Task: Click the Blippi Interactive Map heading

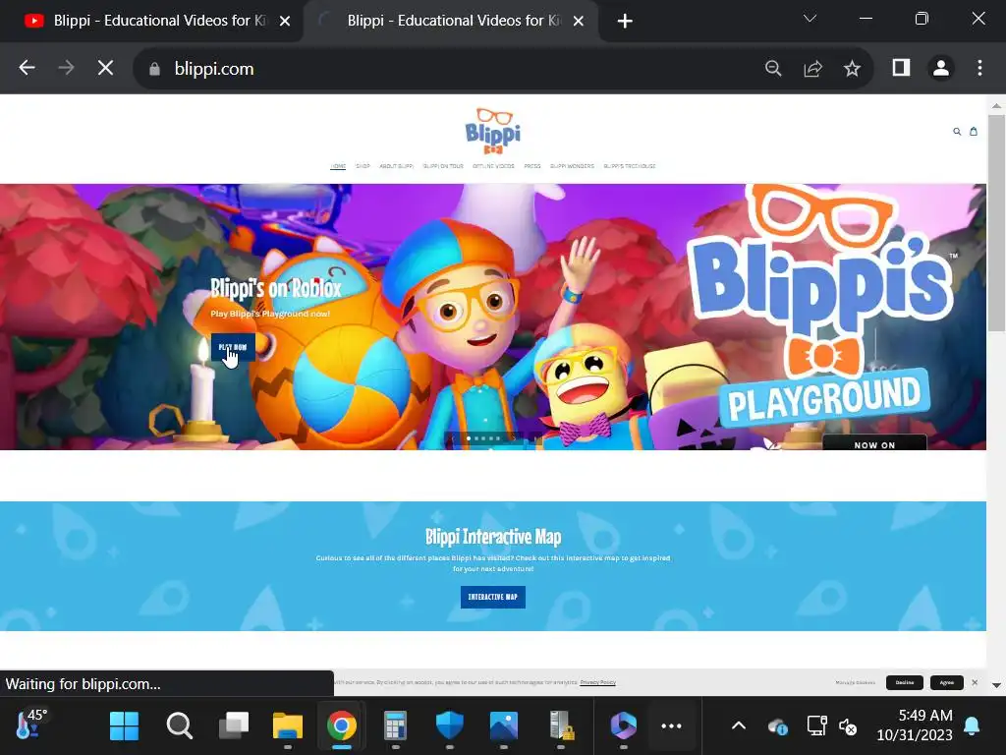Action: pos(493,537)
